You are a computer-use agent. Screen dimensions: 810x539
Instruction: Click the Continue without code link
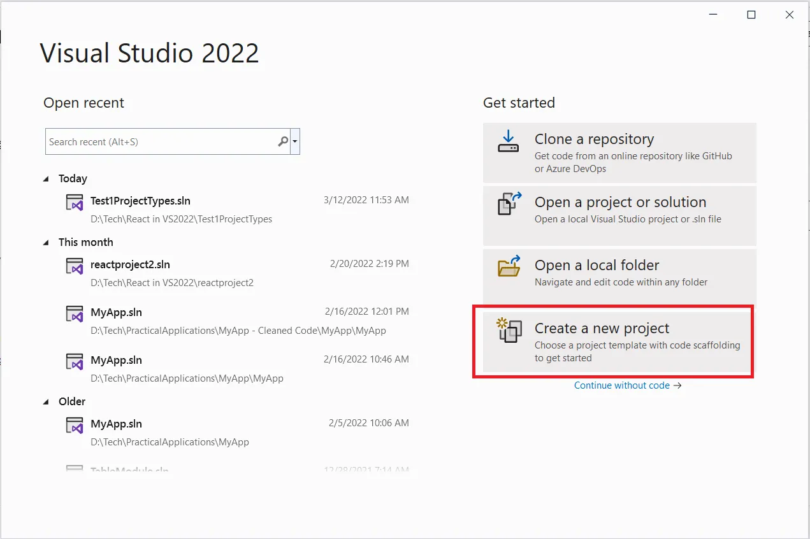point(623,385)
